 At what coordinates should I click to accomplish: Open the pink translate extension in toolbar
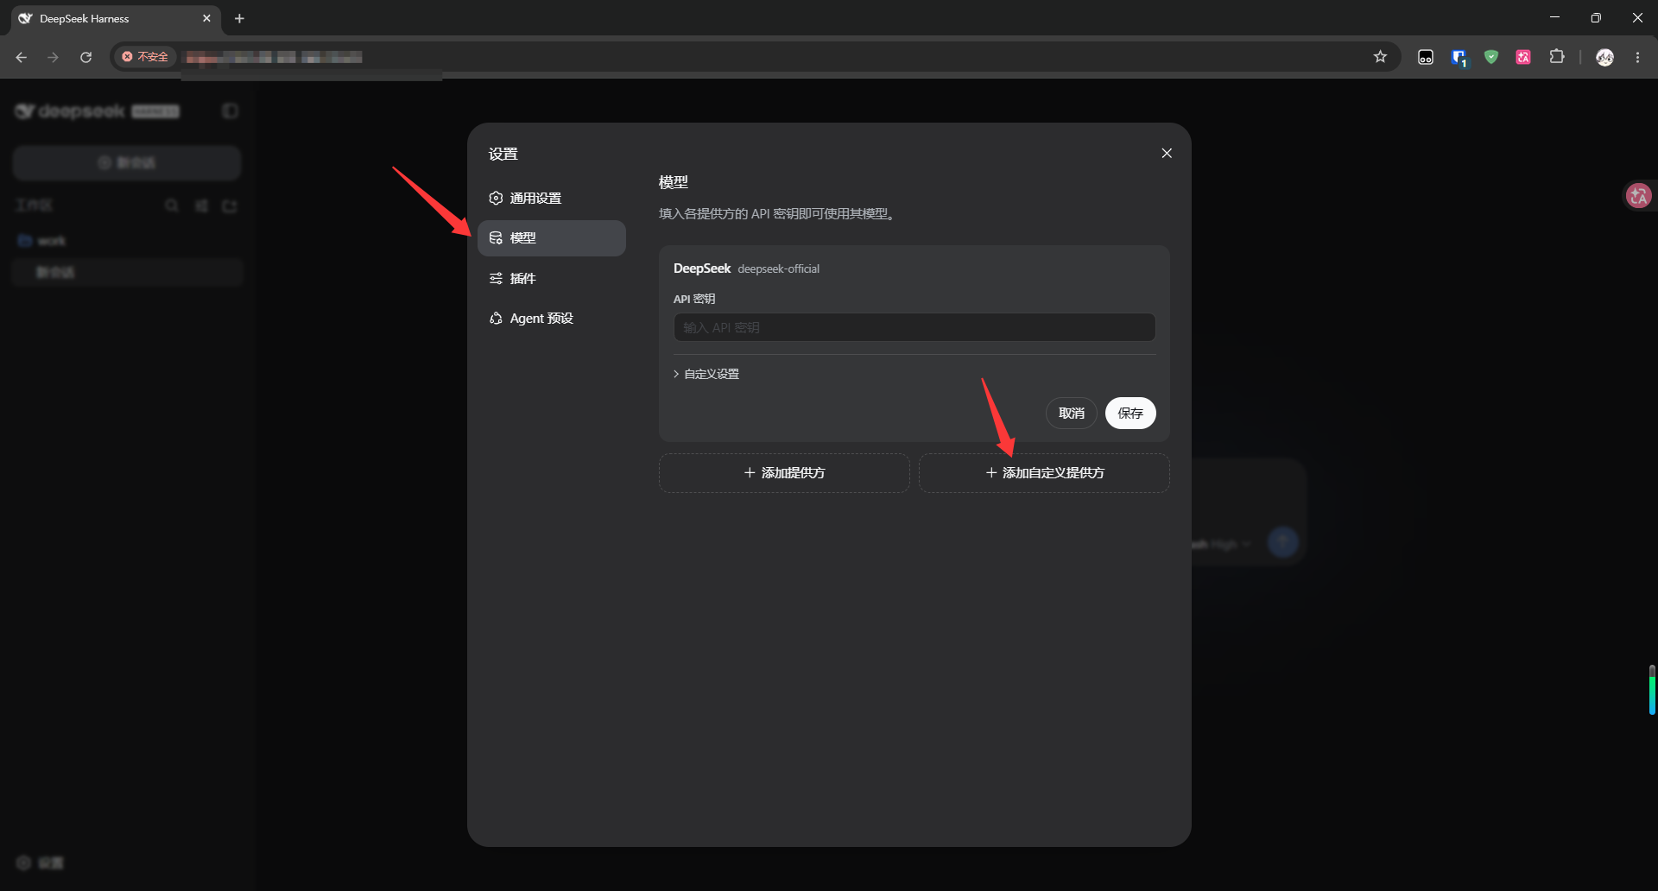pyautogui.click(x=1523, y=57)
